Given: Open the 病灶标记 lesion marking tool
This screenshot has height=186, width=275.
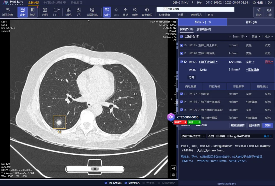Looking at the screenshot, I should click(x=196, y=15).
